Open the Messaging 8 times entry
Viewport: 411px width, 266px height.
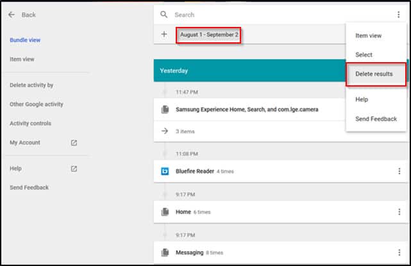click(281, 253)
